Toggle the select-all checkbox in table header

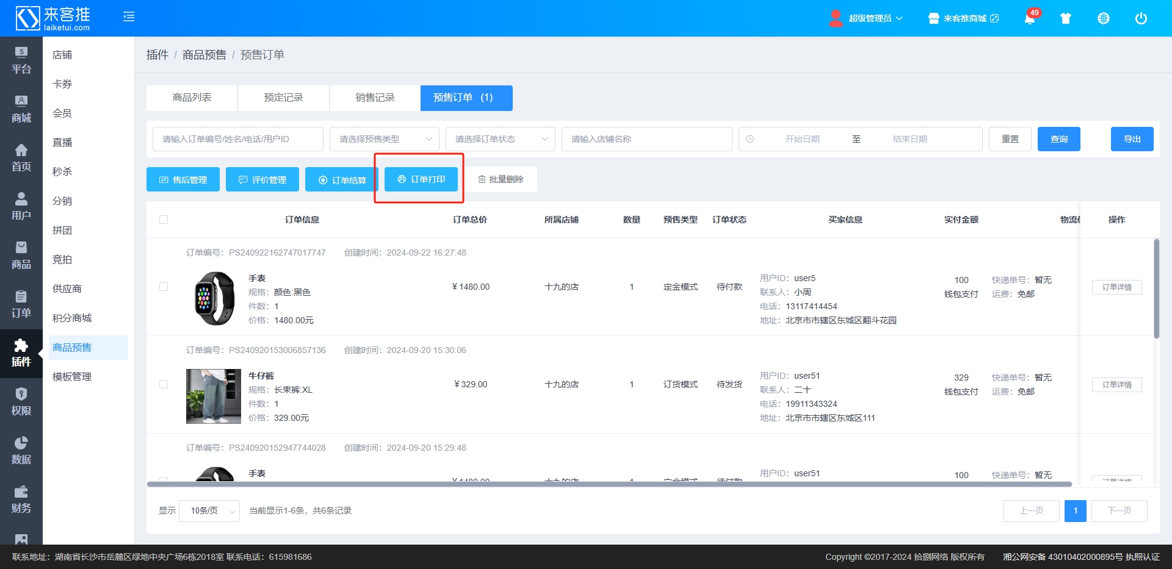164,220
